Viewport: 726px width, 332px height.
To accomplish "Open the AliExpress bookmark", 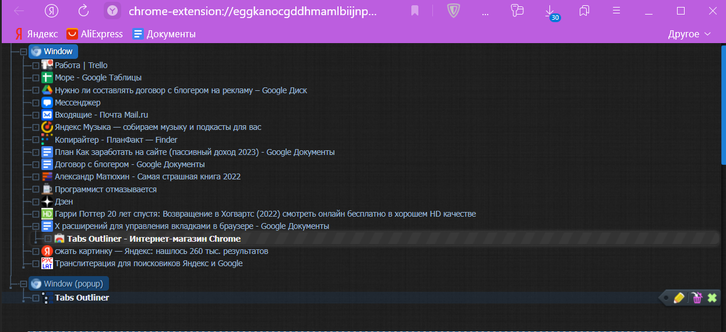I will tap(94, 34).
